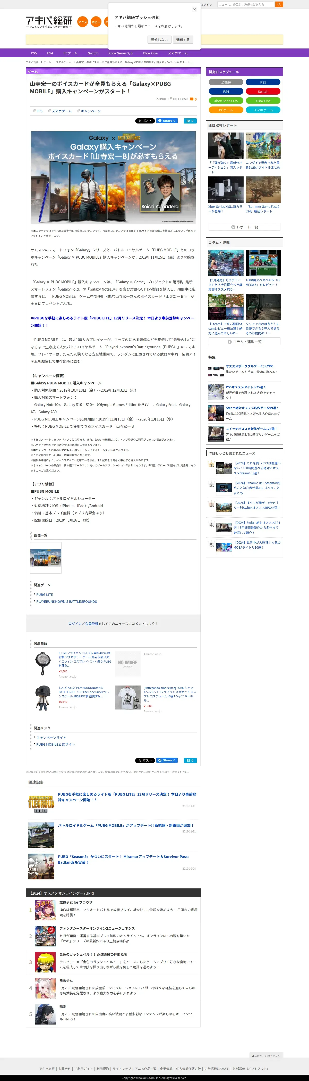
Task: Open the ゲーム breadcrumb link
Action: pos(47,62)
